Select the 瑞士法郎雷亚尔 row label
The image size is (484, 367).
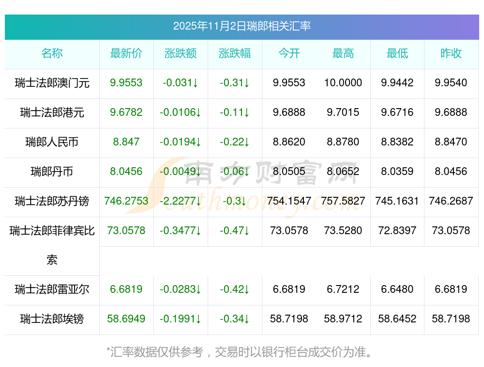pos(52,289)
